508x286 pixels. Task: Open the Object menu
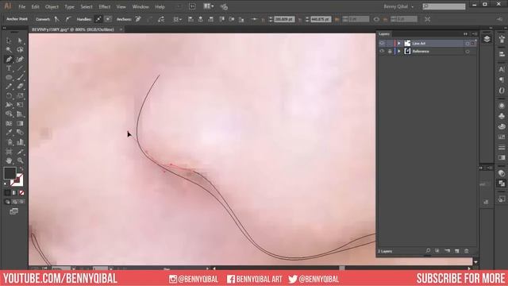[52, 6]
